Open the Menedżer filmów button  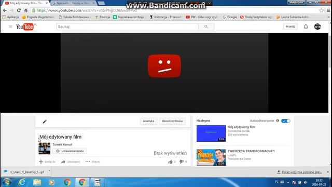pyautogui.click(x=172, y=121)
